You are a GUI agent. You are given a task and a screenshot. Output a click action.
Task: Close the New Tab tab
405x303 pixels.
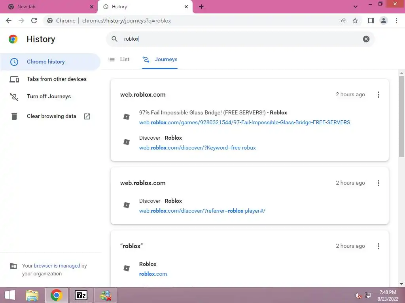click(x=92, y=7)
